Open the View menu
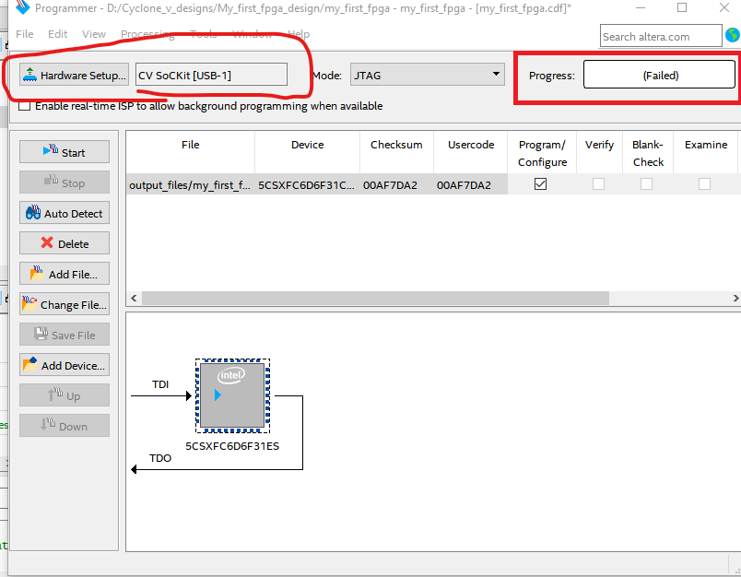Viewport: 741px width, 577px height. (x=94, y=34)
